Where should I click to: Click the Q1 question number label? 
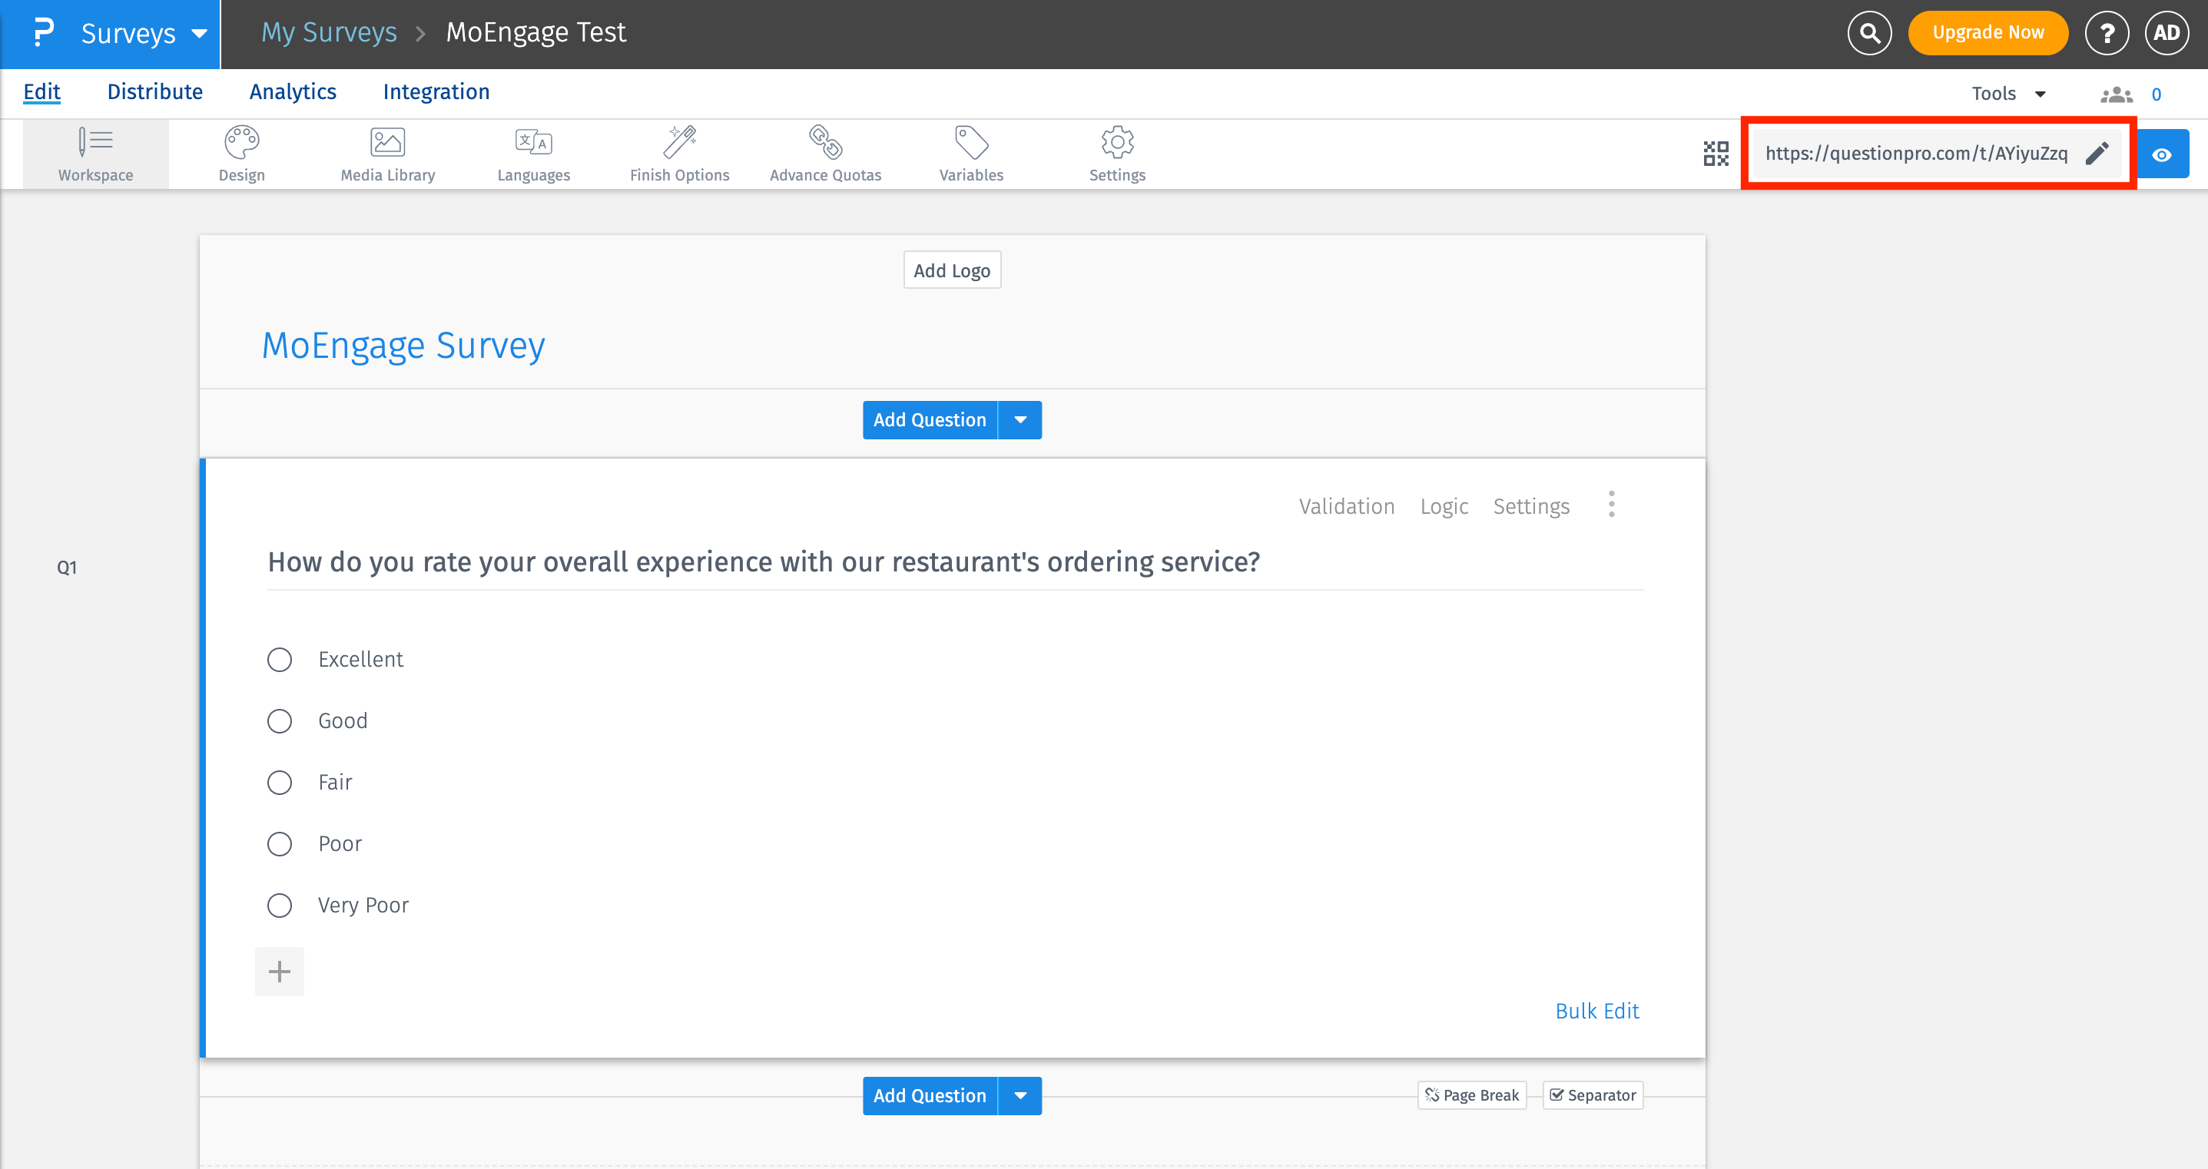(67, 568)
